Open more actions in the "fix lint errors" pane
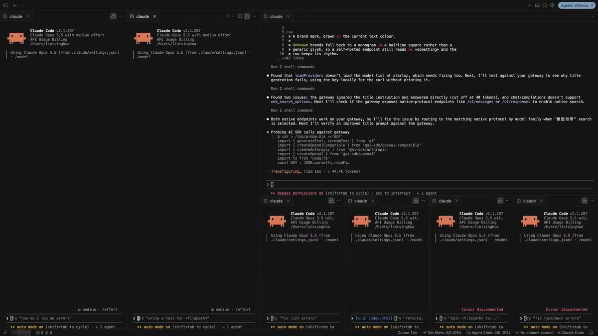This screenshot has height=336, width=598. tap(338, 201)
